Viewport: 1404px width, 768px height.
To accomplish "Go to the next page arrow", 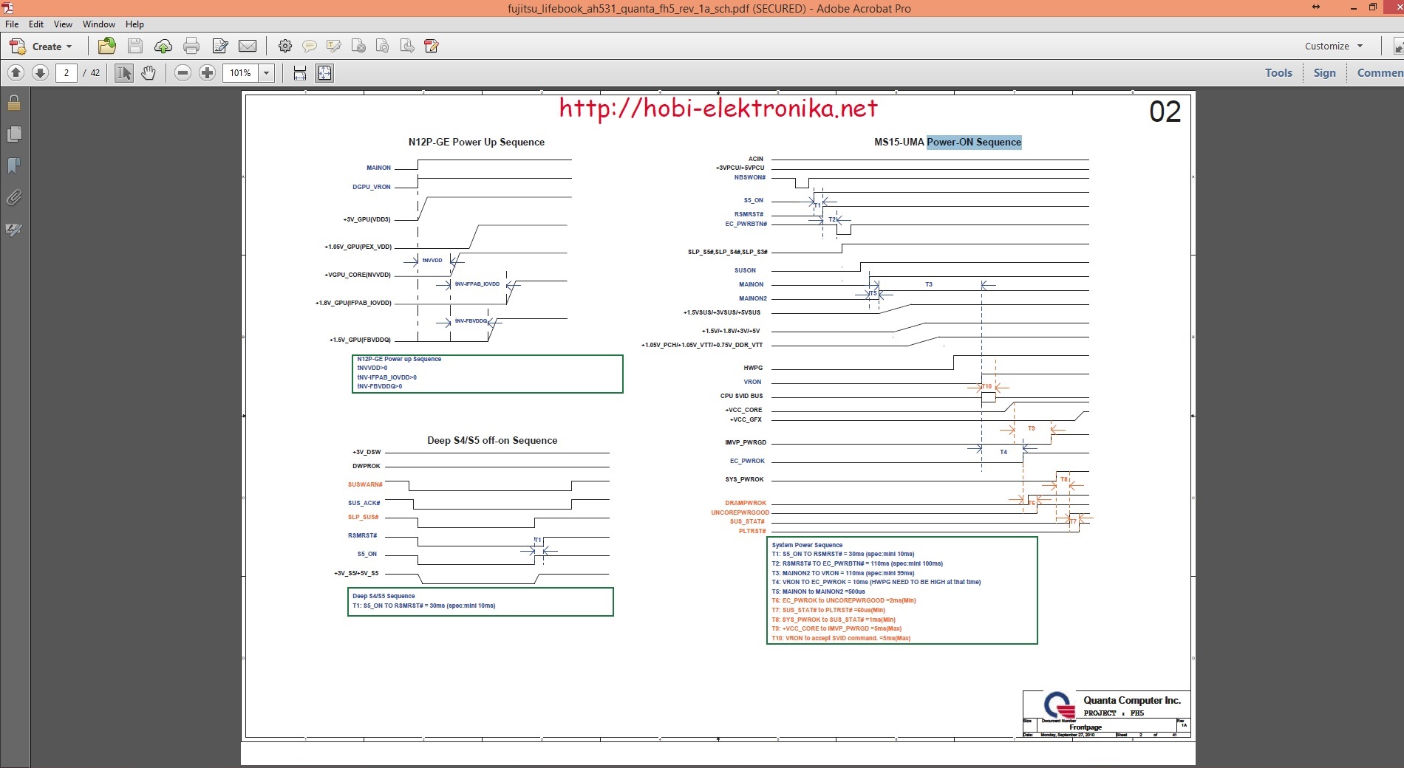I will (41, 73).
